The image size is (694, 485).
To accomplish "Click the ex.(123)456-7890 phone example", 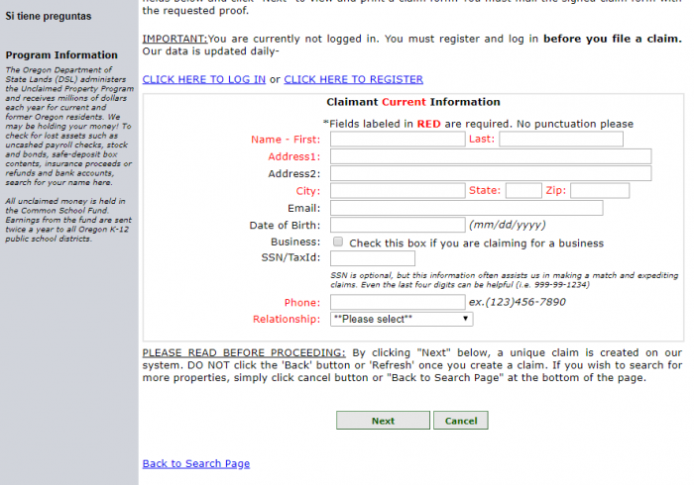I will coord(517,302).
